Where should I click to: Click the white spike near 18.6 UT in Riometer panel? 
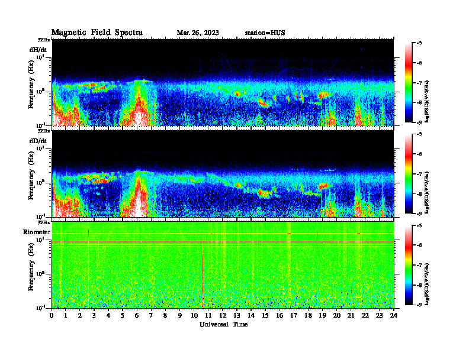pos(317,266)
